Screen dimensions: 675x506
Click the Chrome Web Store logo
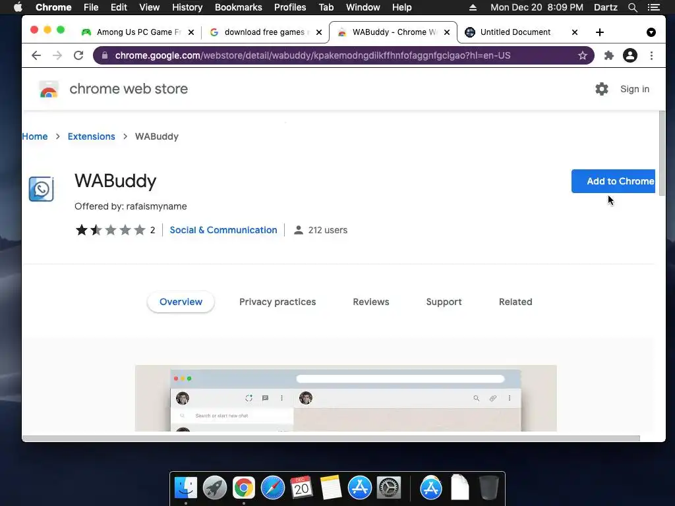[49, 89]
